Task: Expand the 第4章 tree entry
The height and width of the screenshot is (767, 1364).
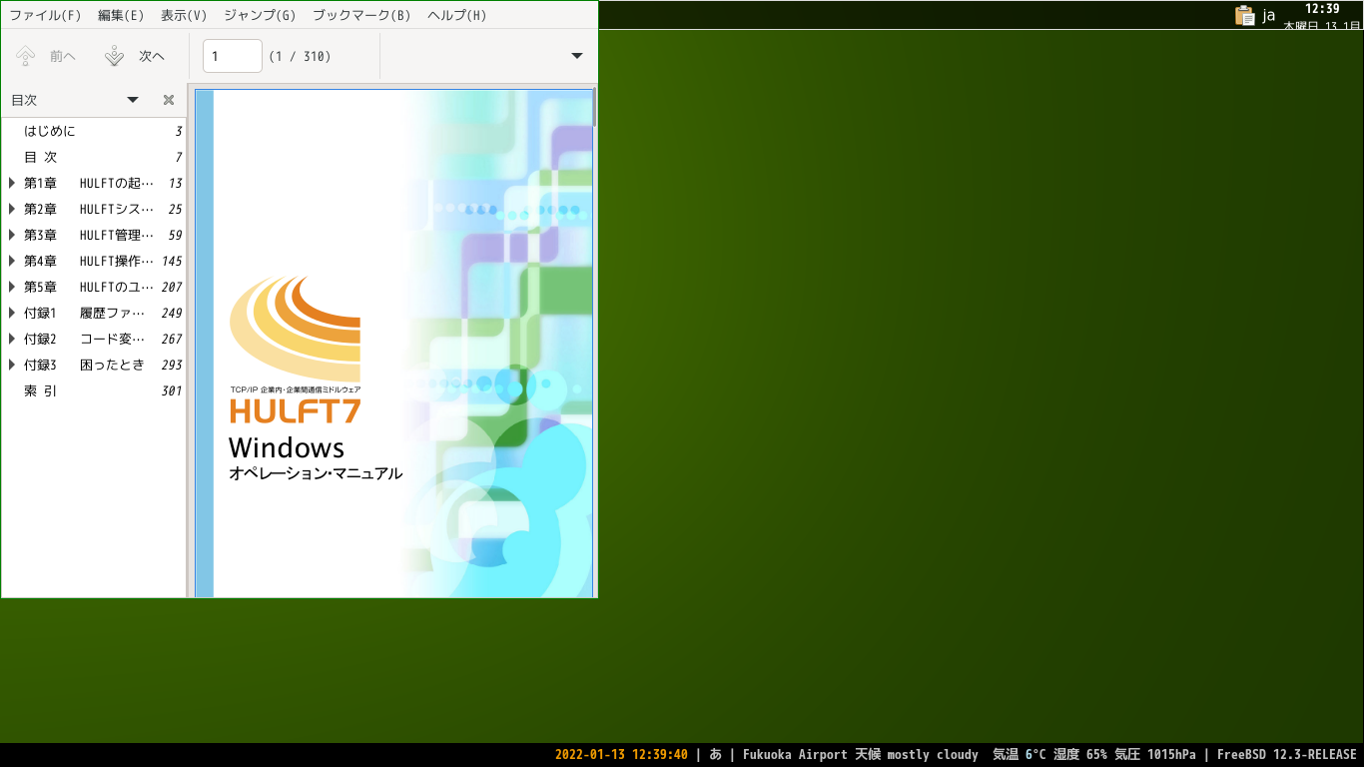Action: point(12,261)
